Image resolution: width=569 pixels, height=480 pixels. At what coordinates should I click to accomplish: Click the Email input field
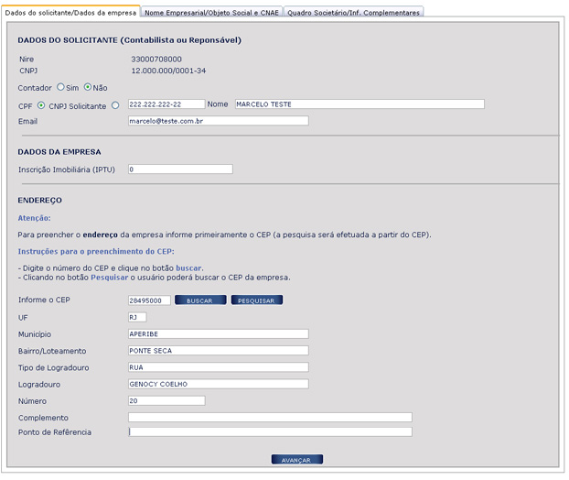(219, 121)
